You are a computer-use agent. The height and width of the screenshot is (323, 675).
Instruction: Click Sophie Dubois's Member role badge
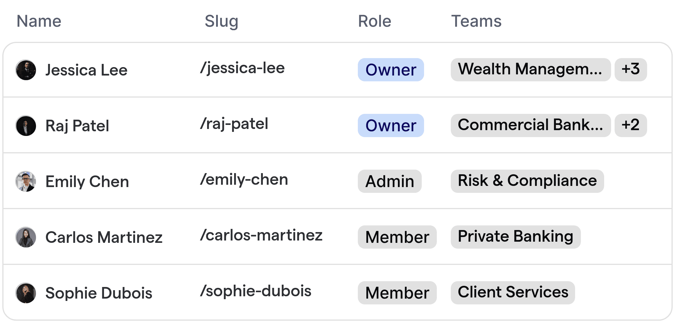click(397, 292)
